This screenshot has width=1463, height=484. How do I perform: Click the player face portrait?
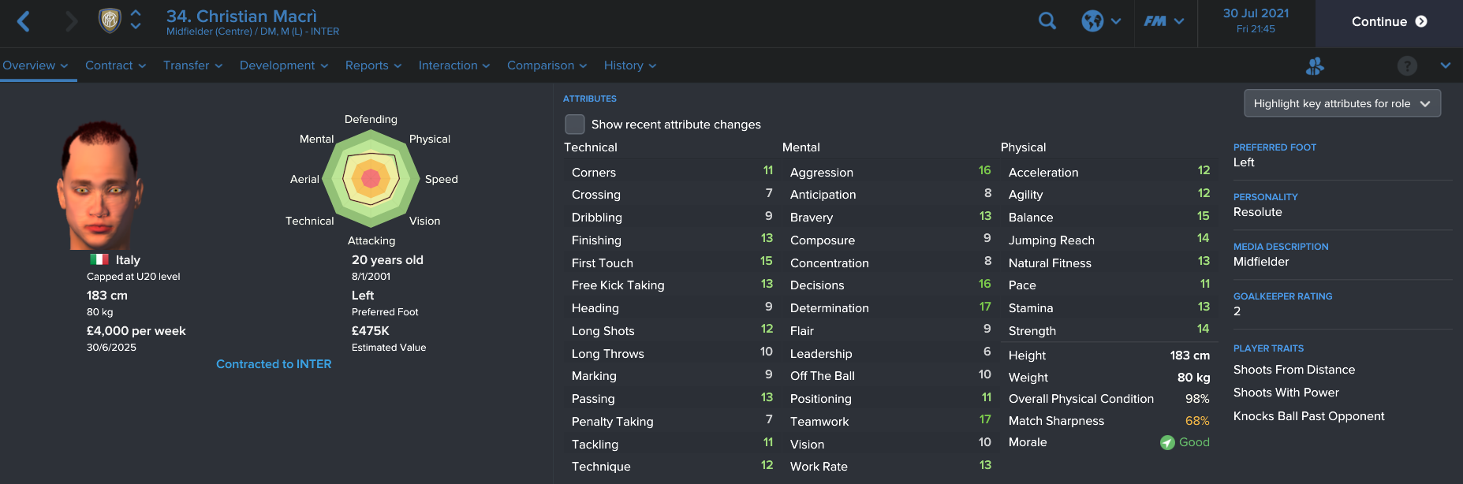tap(100, 184)
